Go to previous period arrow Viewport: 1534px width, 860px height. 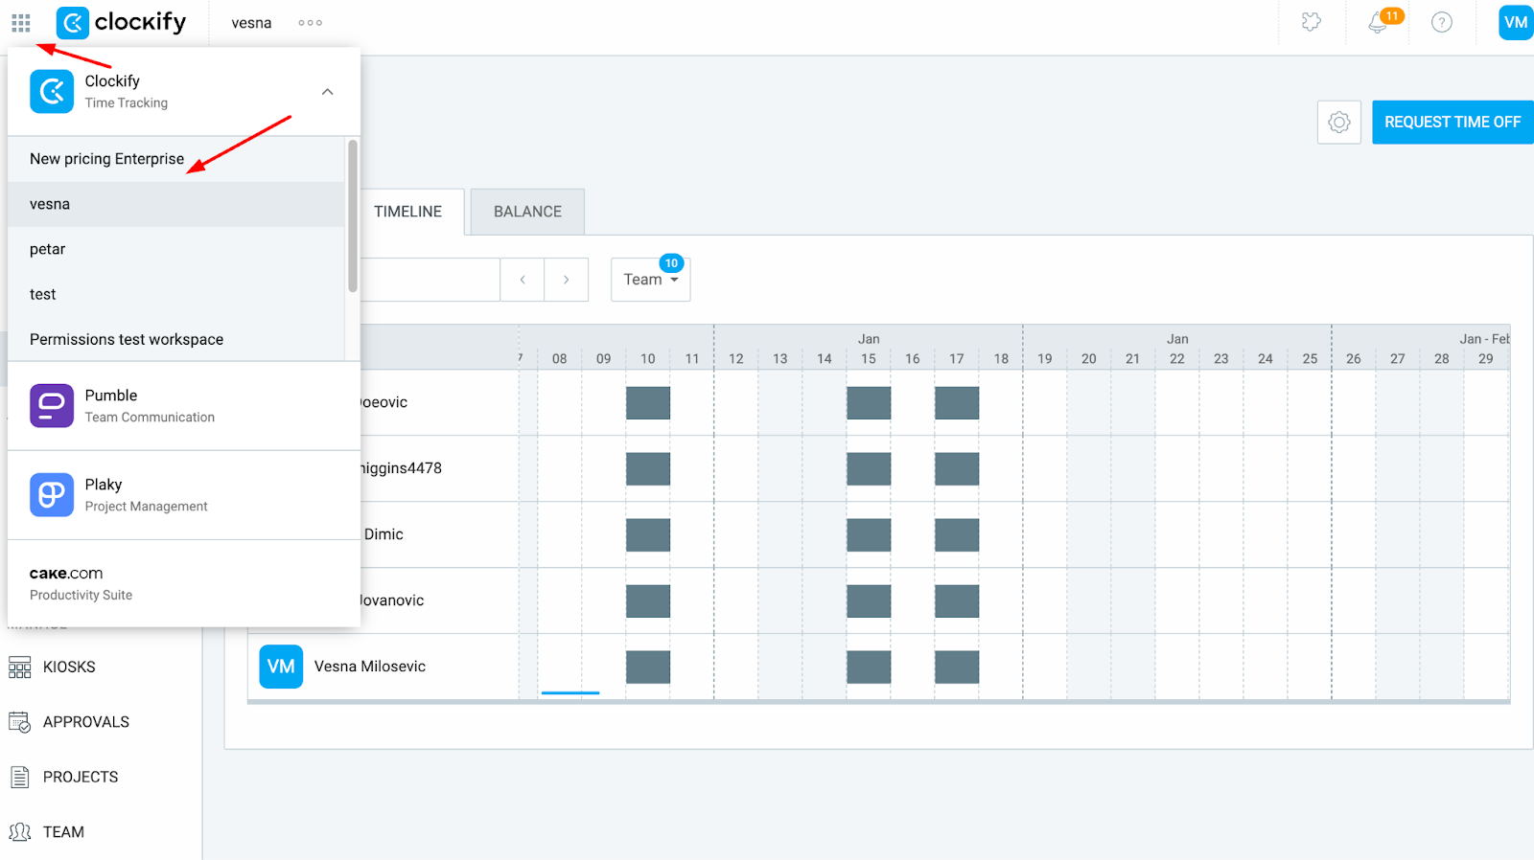(523, 280)
